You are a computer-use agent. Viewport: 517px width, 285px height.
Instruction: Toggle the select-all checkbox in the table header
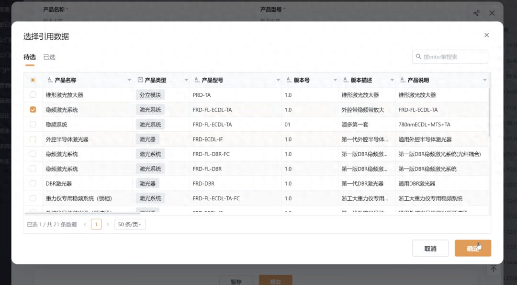click(33, 80)
